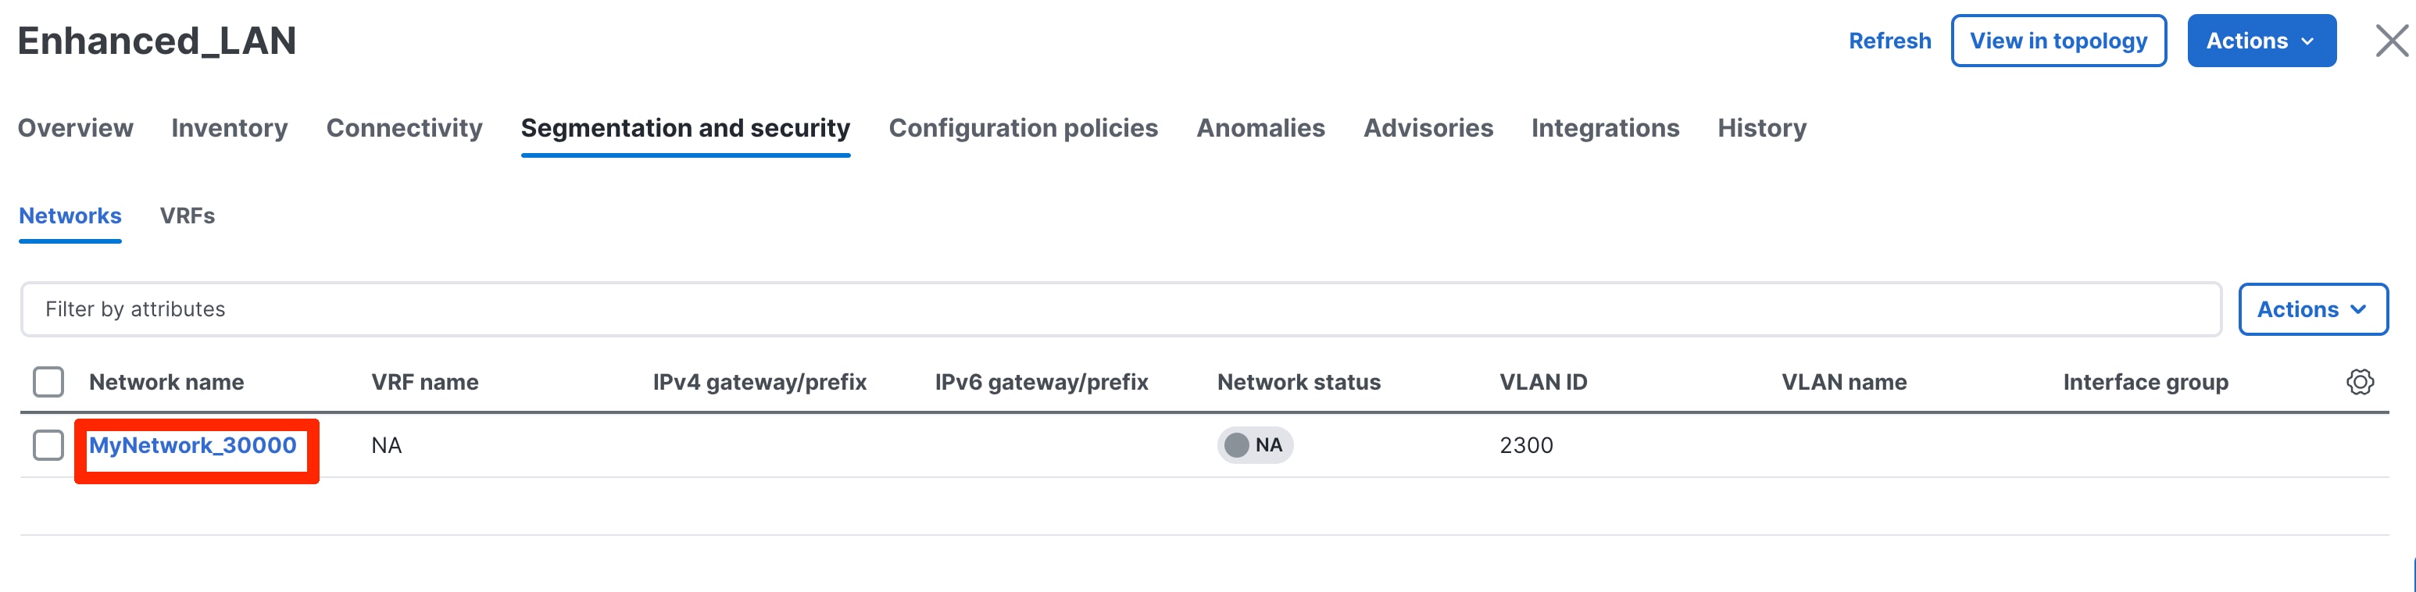
Task: View the History tab
Action: click(1761, 128)
